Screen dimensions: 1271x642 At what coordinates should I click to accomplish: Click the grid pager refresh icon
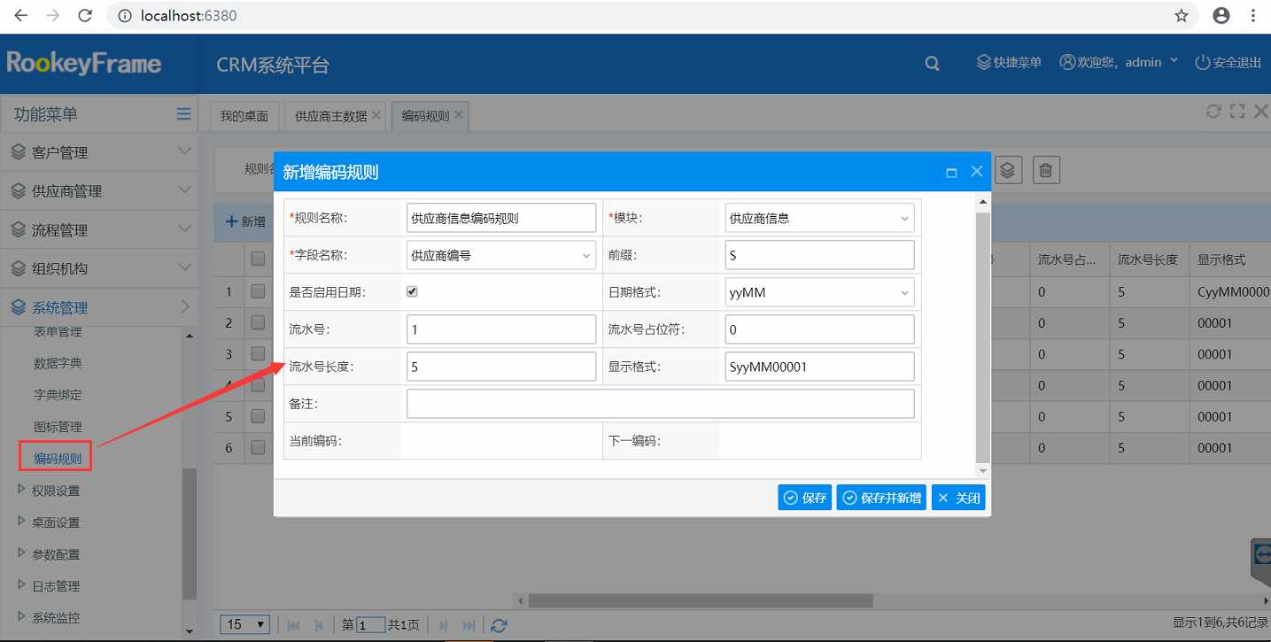tap(499, 624)
